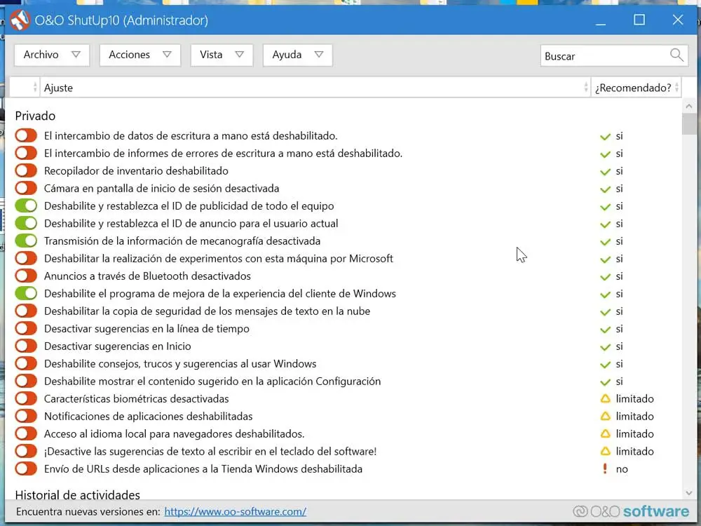701x526 pixels.
Task: Toggle contenido sugerido en aplicación Configuración switch
Action: coord(26,381)
